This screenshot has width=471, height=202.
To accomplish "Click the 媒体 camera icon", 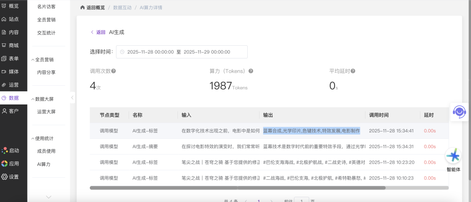I will [x=4, y=72].
